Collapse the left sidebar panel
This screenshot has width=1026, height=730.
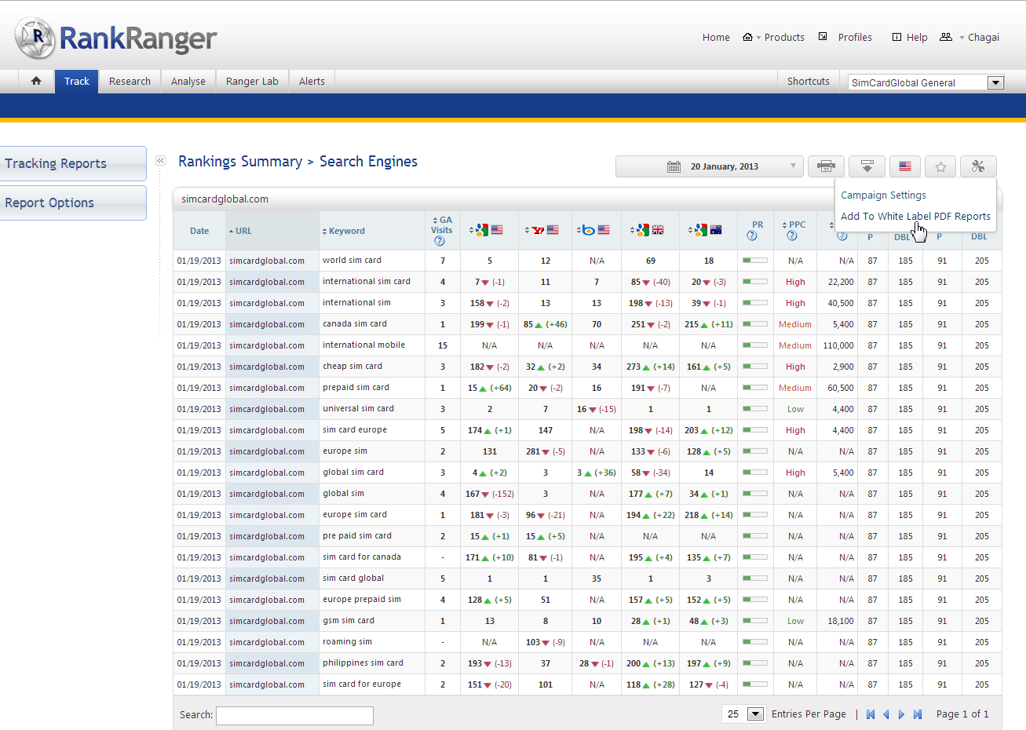point(160,161)
